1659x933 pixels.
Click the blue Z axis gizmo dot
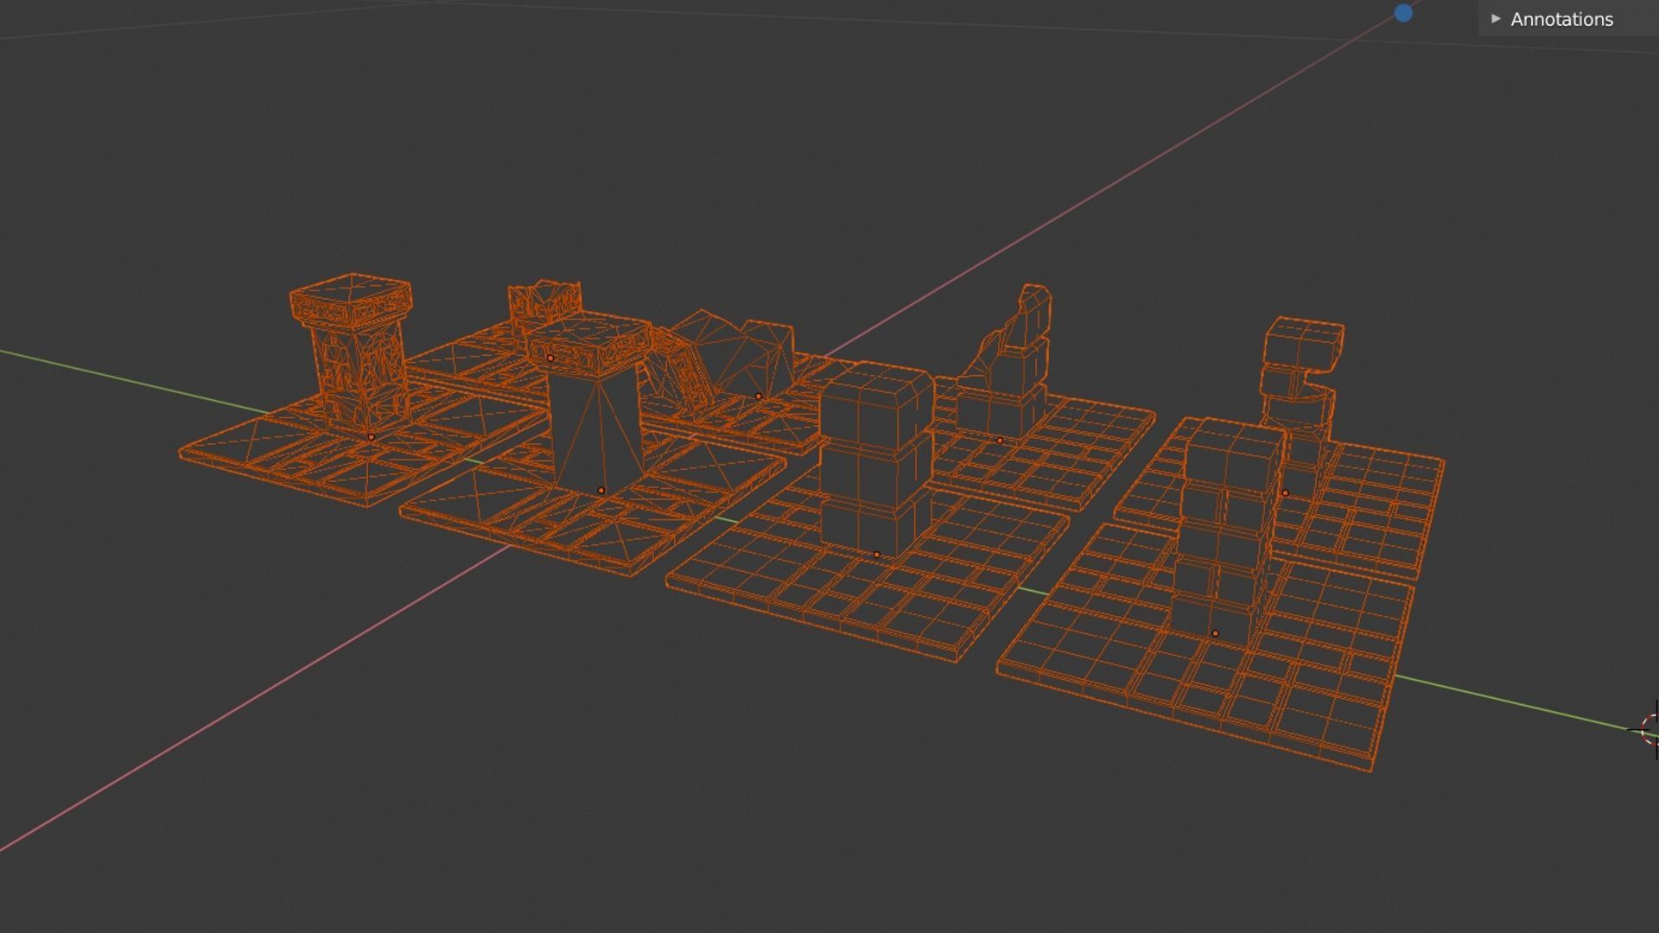(x=1403, y=13)
